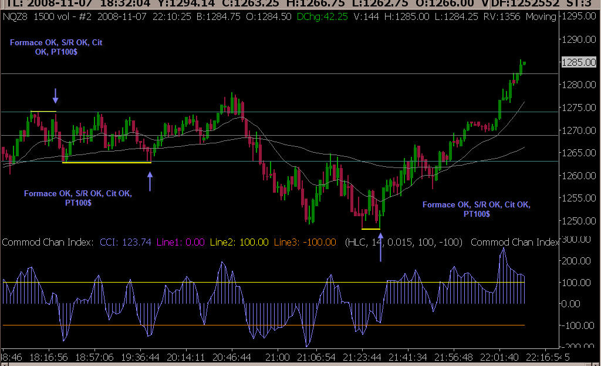Click the 21:23:44 time axis label
This screenshot has height=366, width=601.
tap(362, 358)
